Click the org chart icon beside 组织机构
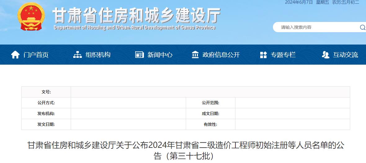366x163 pixels. (x=77, y=55)
